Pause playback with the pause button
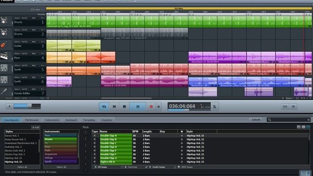The image size is (313, 176). point(138,107)
